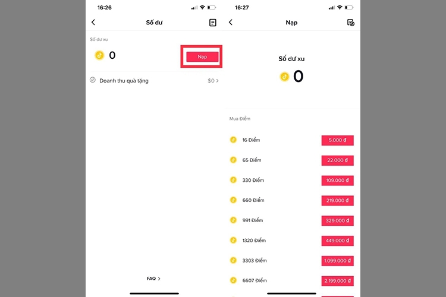Image resolution: width=446 pixels, height=297 pixels.
Task: Open transaction history icon on Số dư screen
Action: point(212,23)
